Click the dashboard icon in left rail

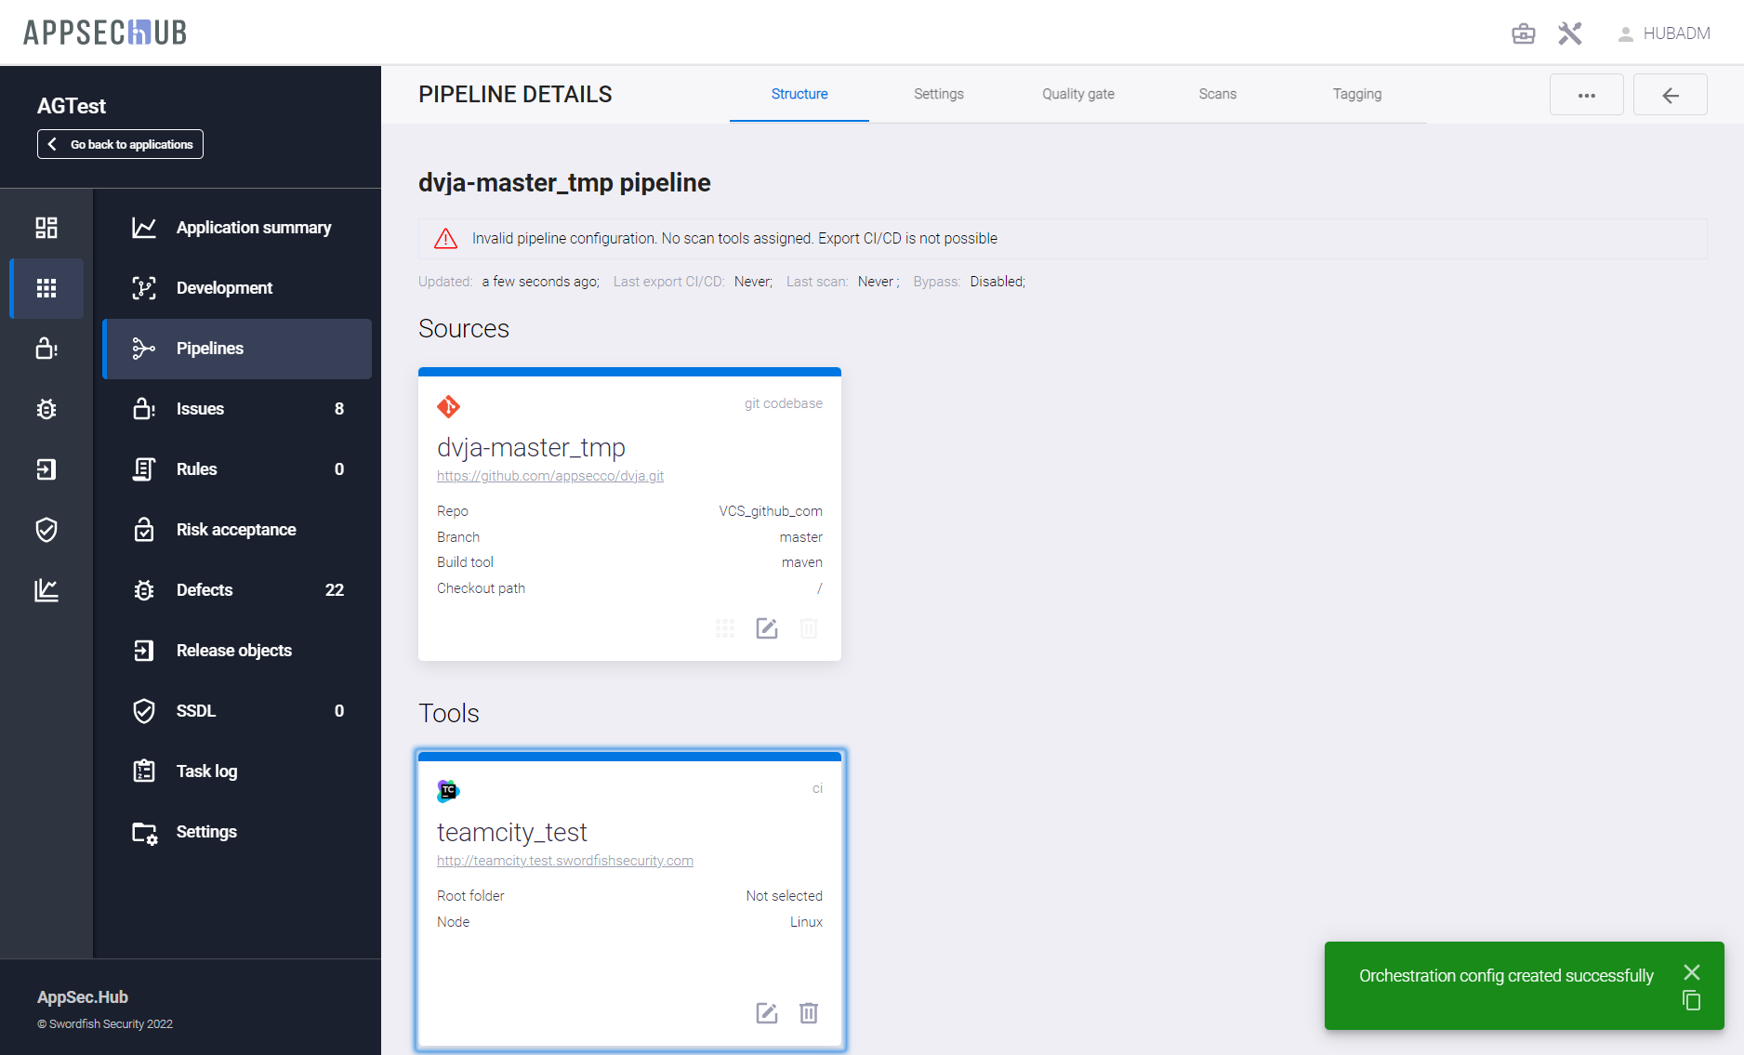pyautogui.click(x=46, y=228)
